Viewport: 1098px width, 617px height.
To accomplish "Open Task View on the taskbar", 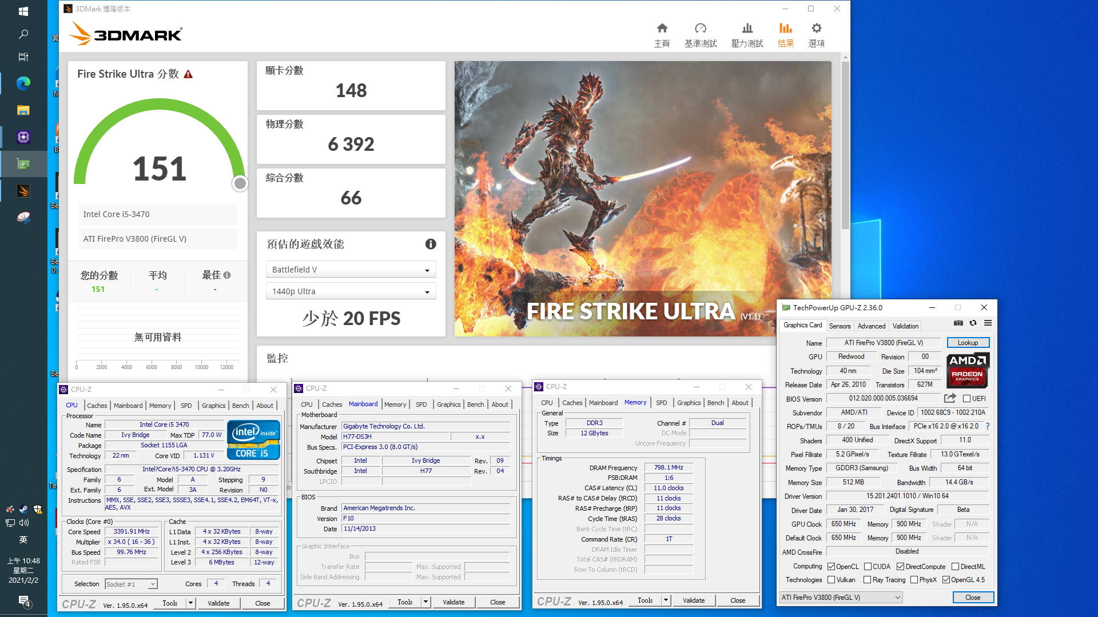I will (x=23, y=57).
